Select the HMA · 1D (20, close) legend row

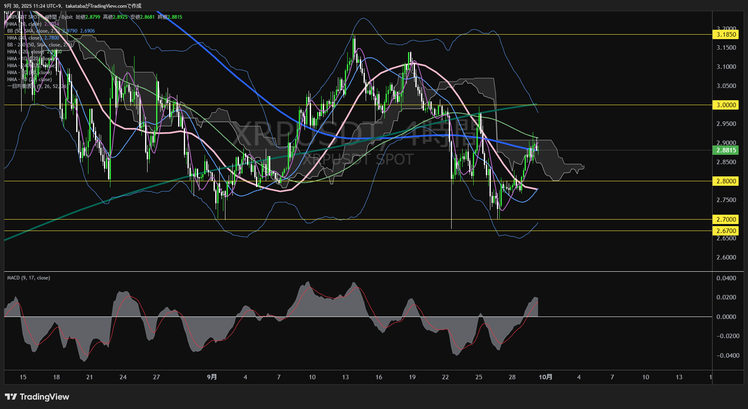(x=29, y=79)
